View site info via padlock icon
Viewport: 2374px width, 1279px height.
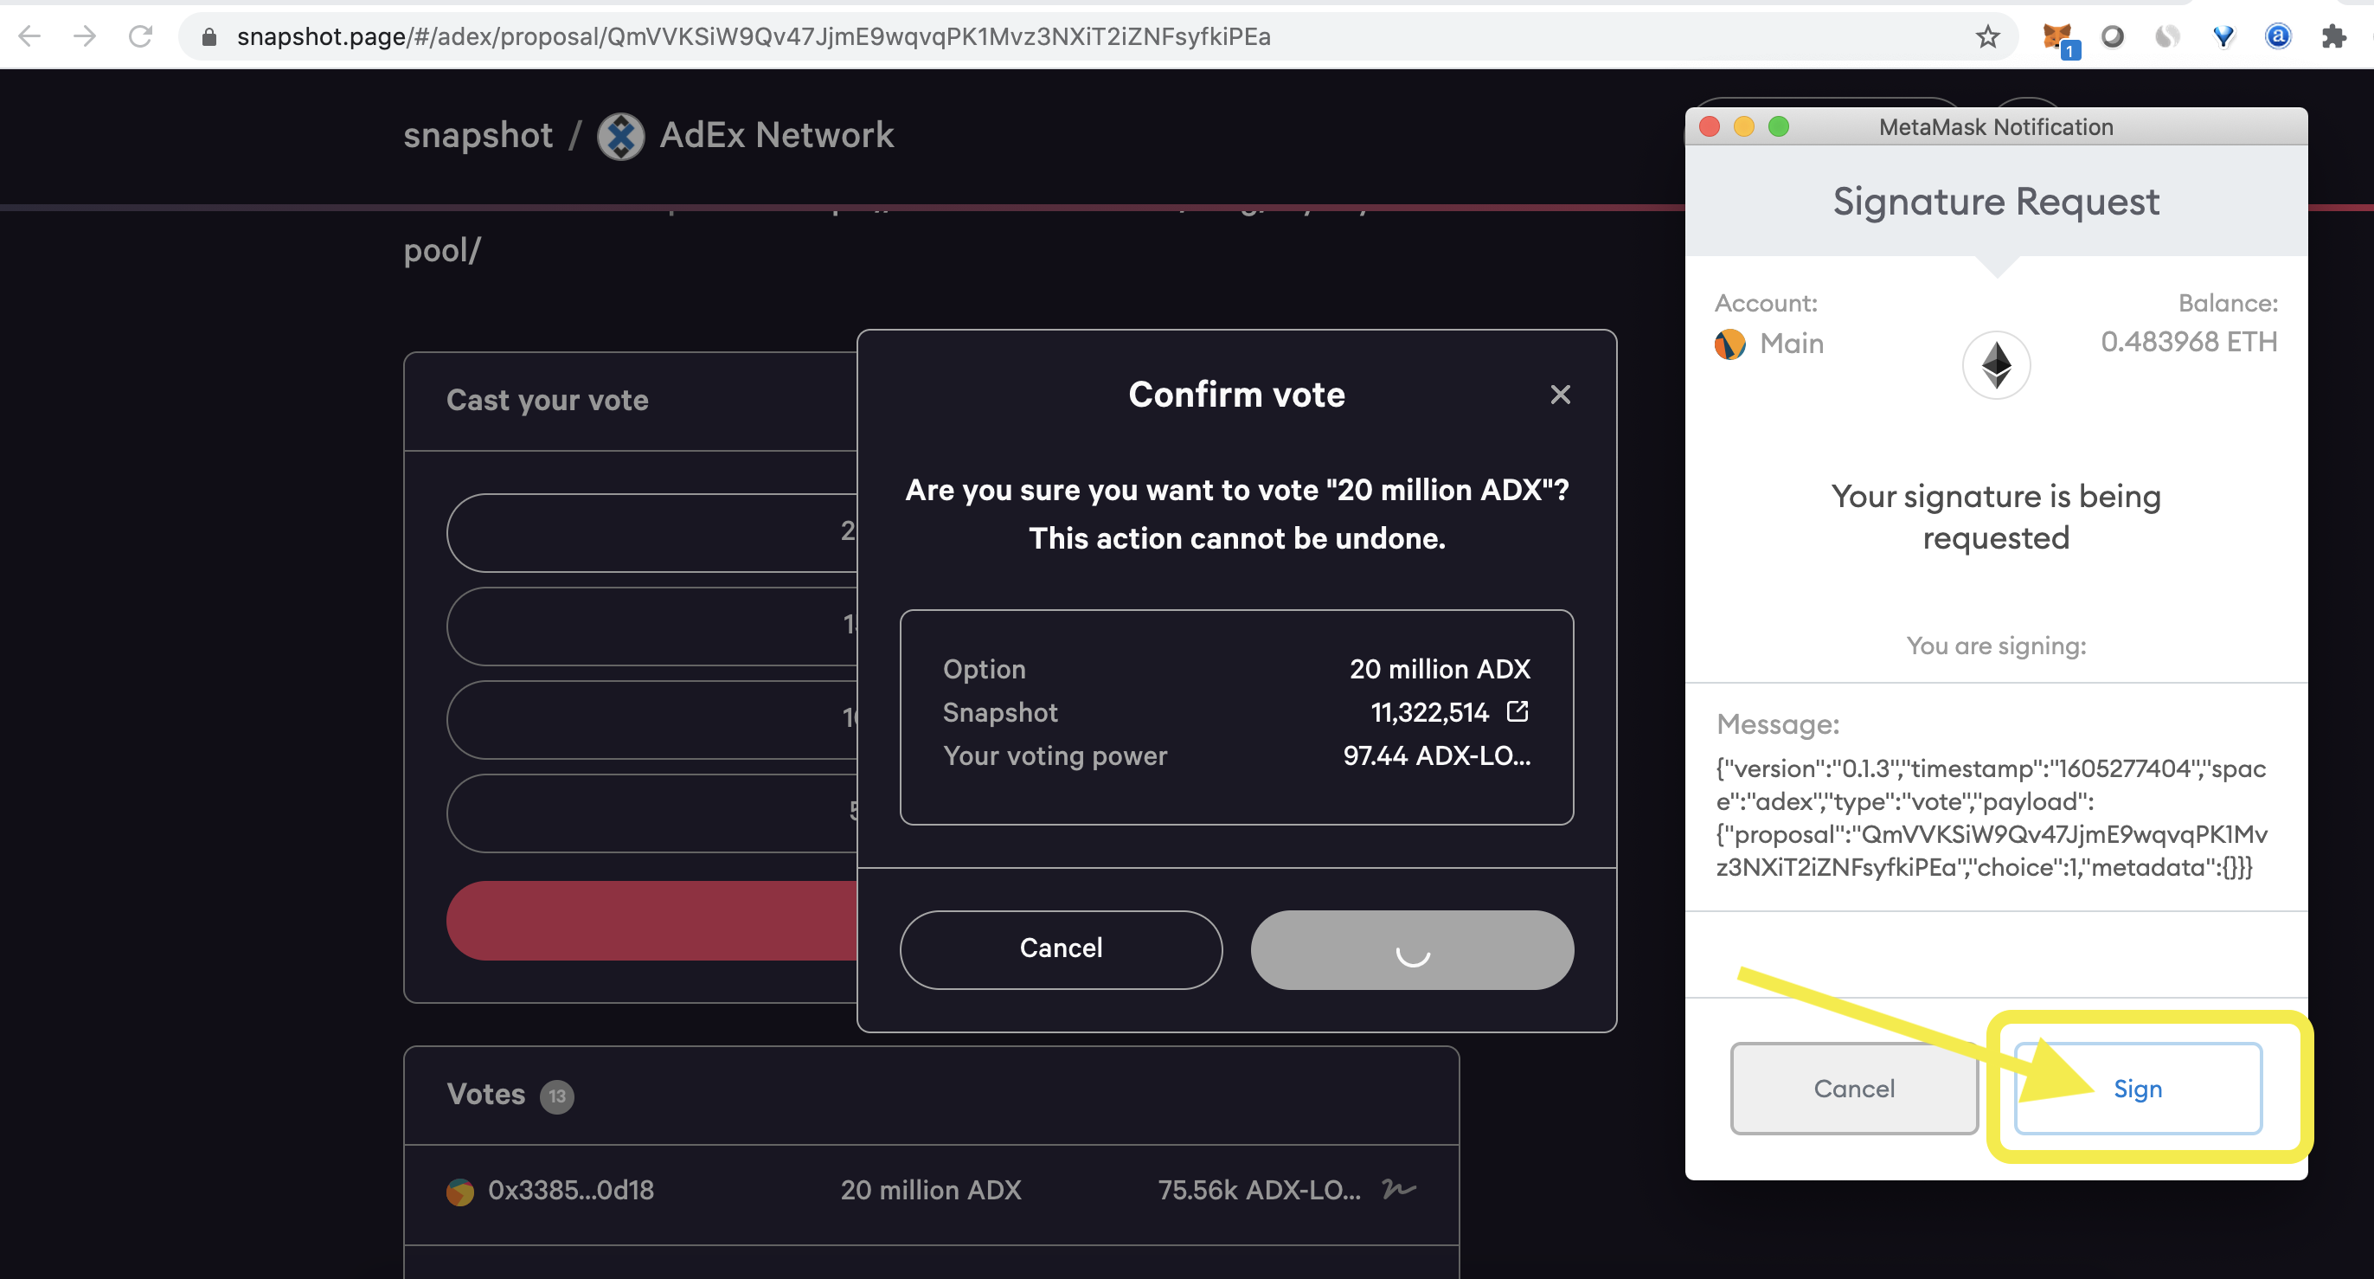[209, 37]
